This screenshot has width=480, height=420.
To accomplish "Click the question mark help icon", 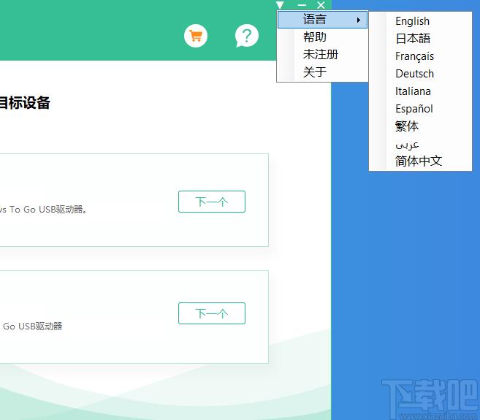I will pyautogui.click(x=247, y=35).
